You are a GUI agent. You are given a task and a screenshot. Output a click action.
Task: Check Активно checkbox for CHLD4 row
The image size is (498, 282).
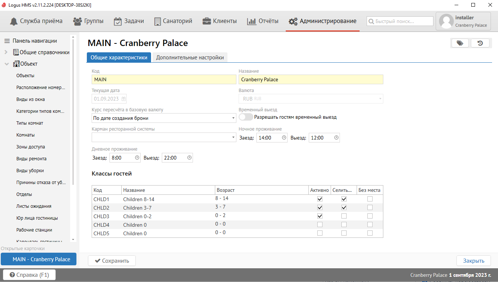(320, 224)
